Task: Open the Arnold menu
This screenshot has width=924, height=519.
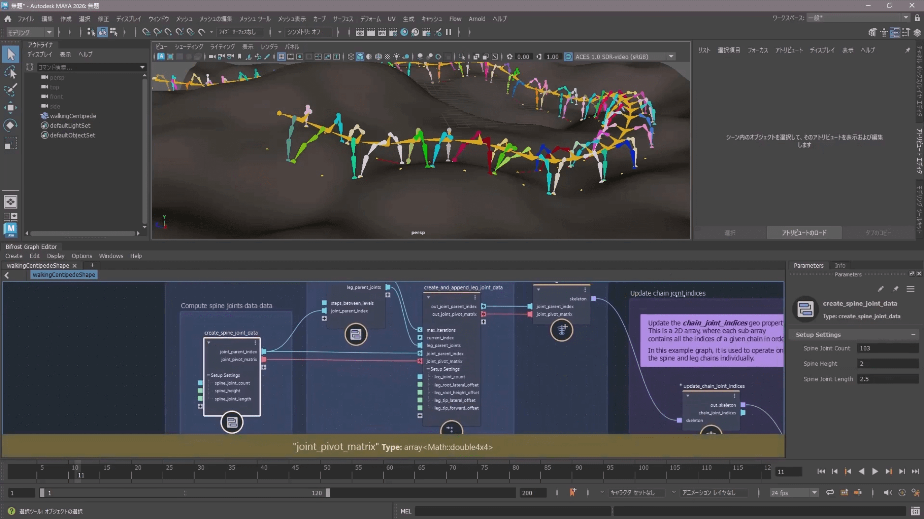Action: point(477,18)
